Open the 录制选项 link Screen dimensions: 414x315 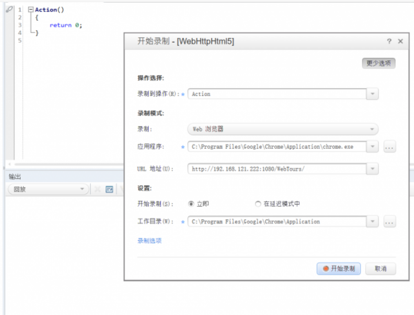[149, 241]
